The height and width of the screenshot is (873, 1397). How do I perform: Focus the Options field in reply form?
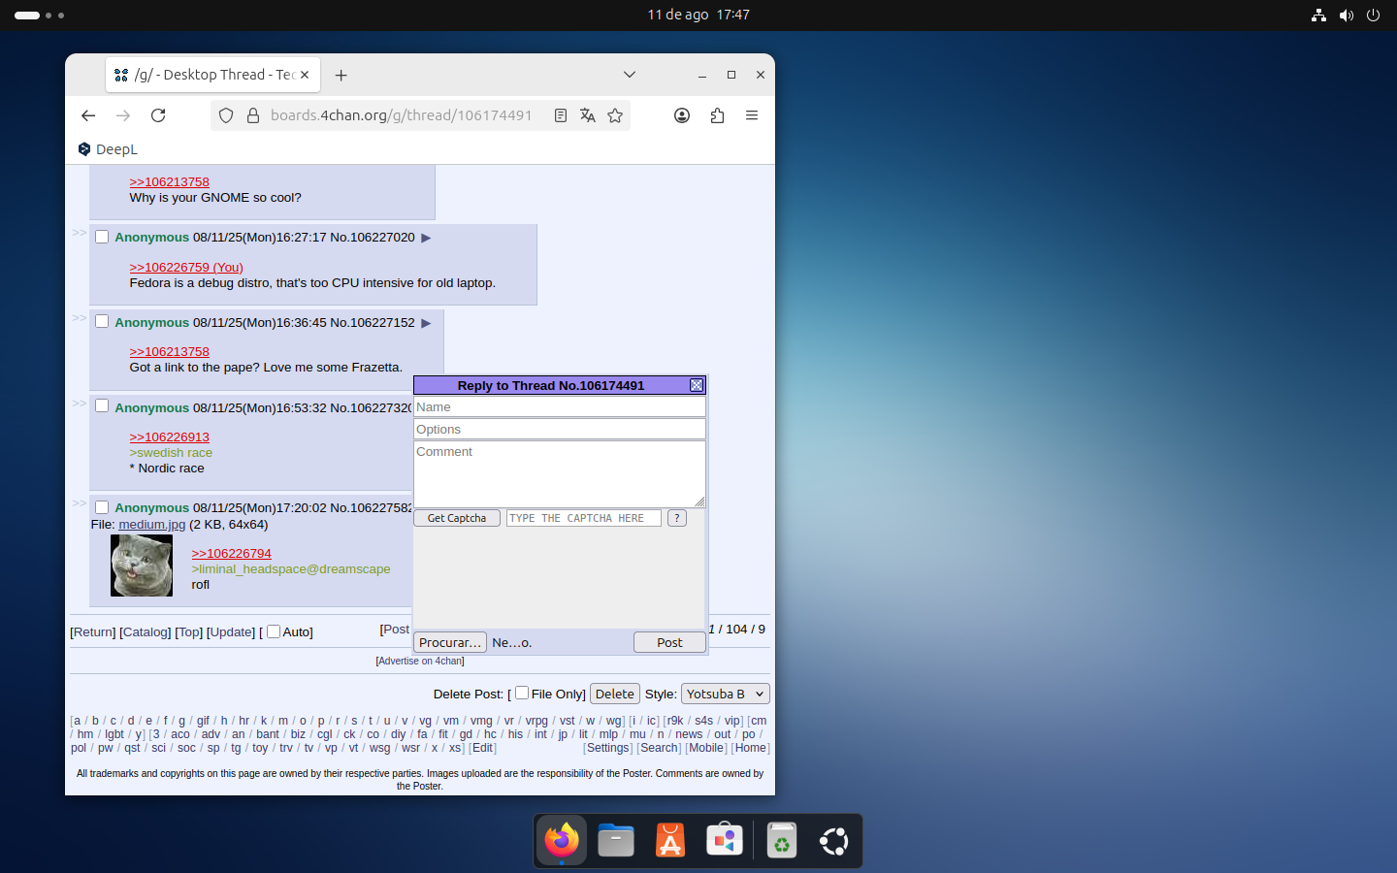560,430
